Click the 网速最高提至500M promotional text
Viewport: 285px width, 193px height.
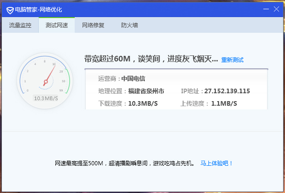125,163
